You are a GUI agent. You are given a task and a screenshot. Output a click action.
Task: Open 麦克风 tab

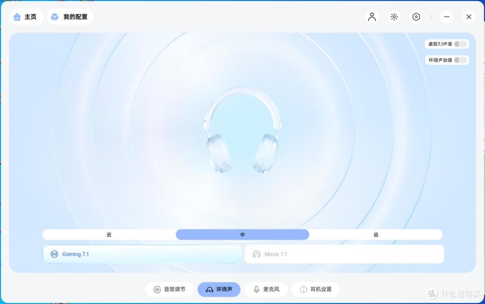266,289
